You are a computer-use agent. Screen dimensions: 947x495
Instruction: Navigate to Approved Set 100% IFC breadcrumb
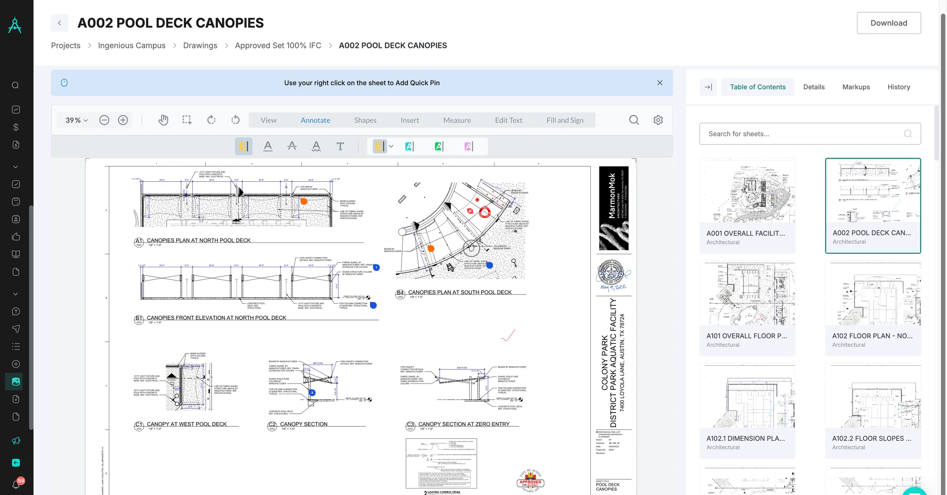[278, 45]
